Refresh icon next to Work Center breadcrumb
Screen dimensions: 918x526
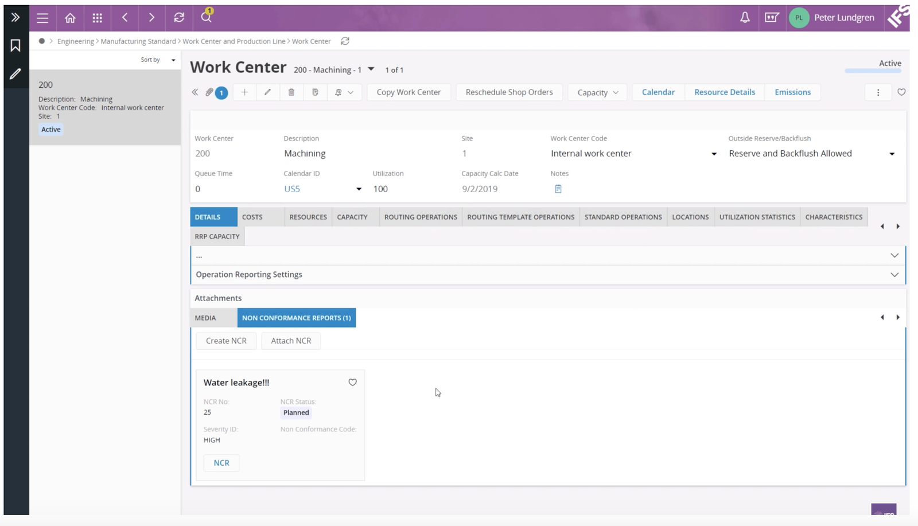click(345, 41)
